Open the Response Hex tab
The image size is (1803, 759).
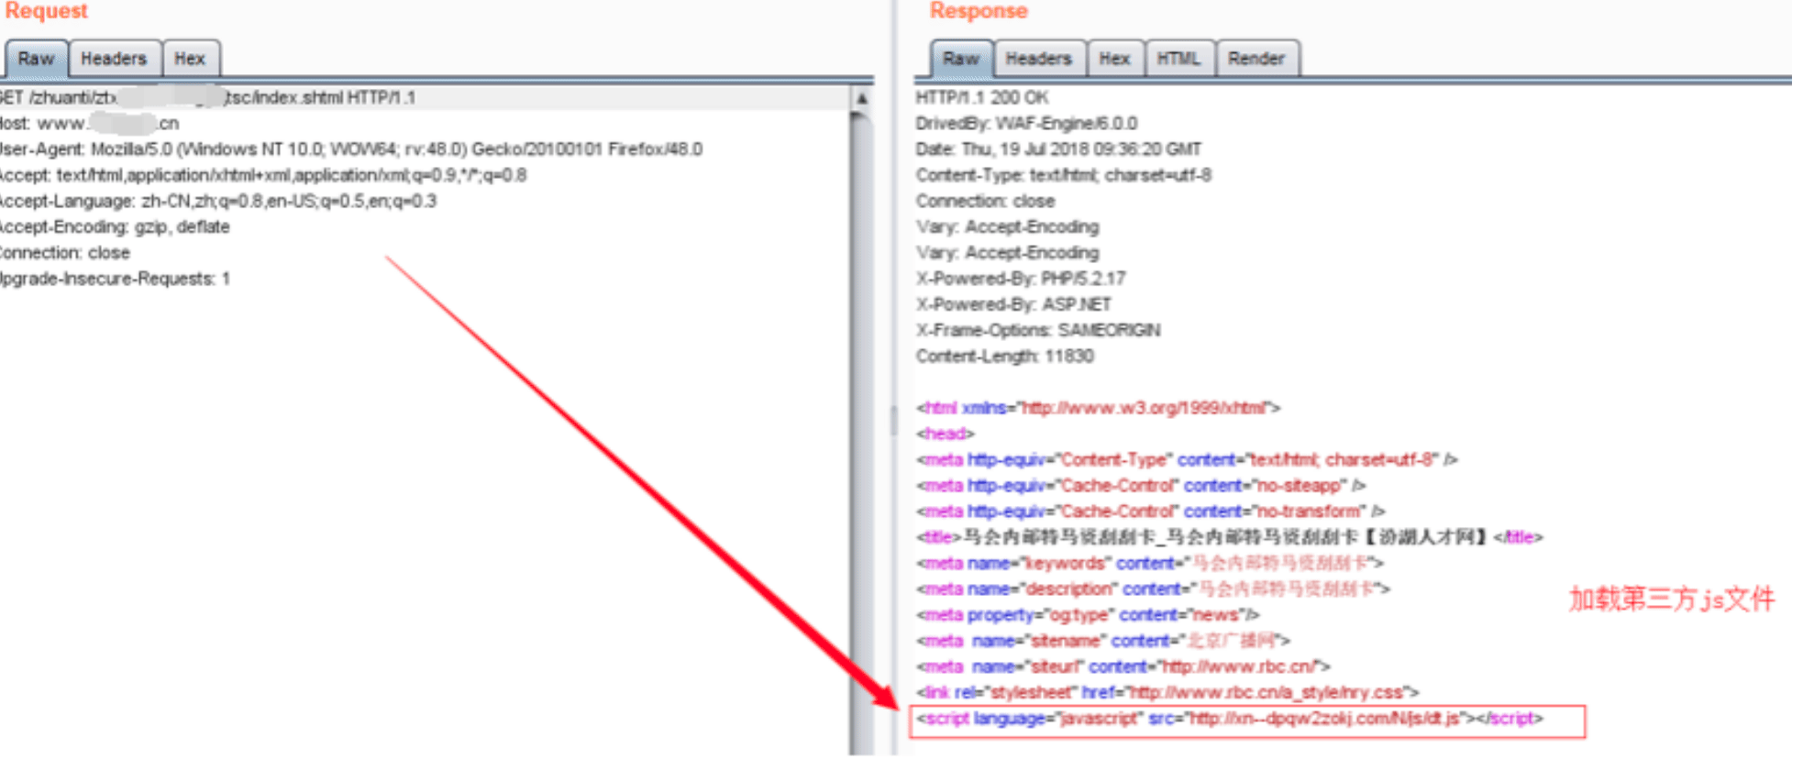coord(1115,59)
